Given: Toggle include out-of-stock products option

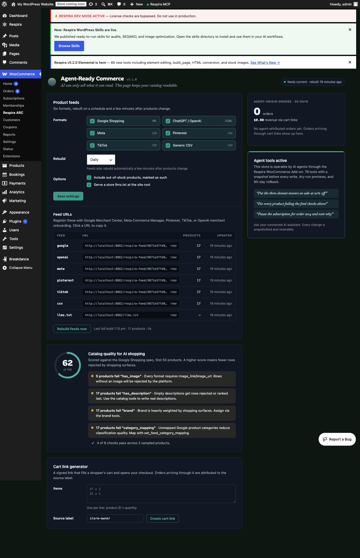Looking at the screenshot, I should tap(89, 178).
